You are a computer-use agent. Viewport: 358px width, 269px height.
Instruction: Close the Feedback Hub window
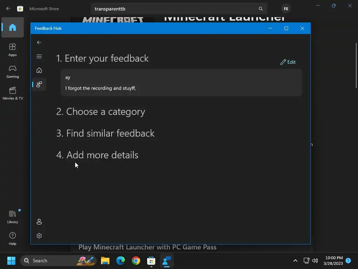[302, 28]
